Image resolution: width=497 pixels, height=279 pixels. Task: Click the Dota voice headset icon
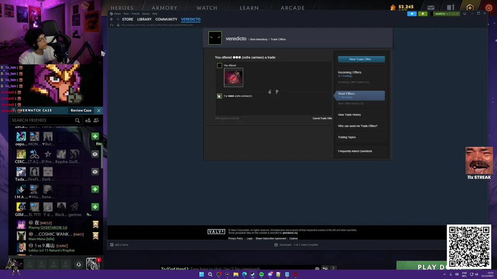tap(78, 265)
